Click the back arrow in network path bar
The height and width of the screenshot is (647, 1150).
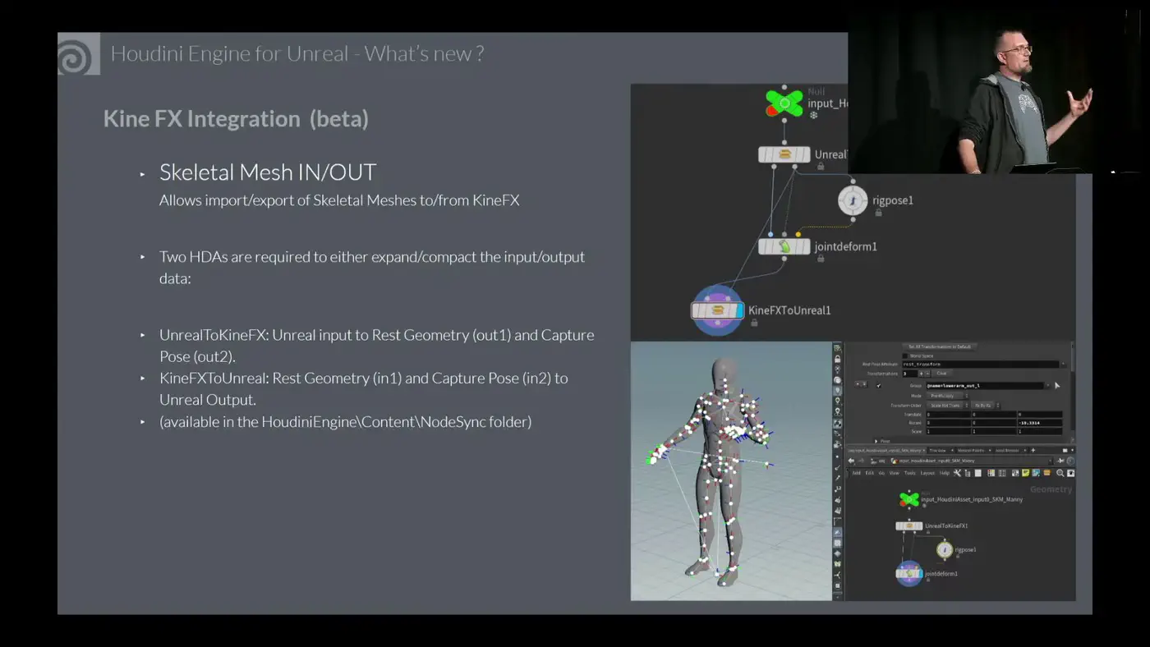(851, 461)
